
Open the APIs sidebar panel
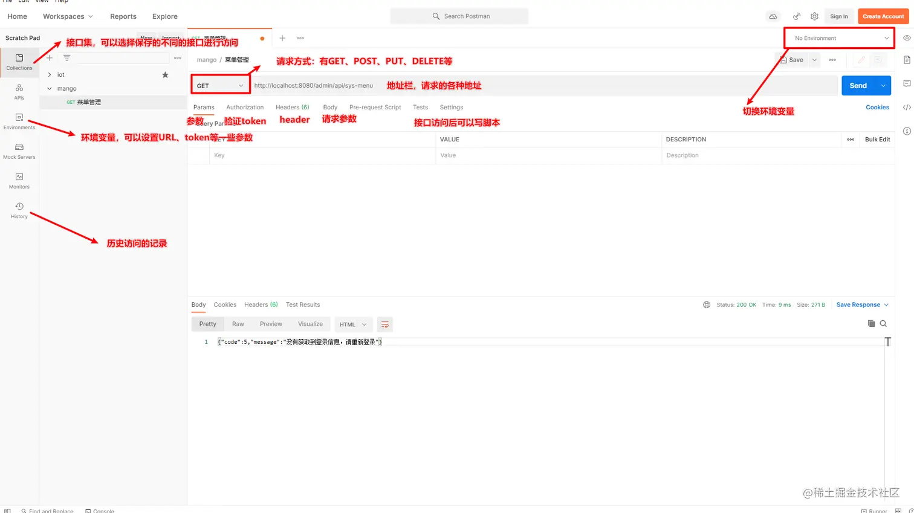19,92
